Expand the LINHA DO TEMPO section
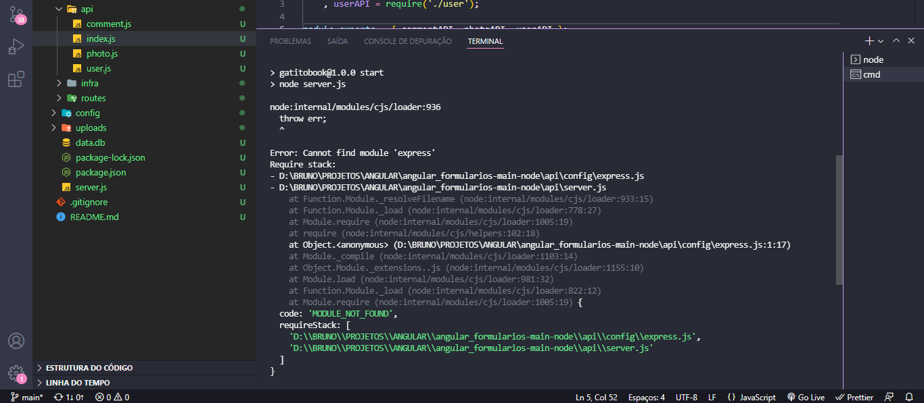924x403 pixels. [x=144, y=382]
